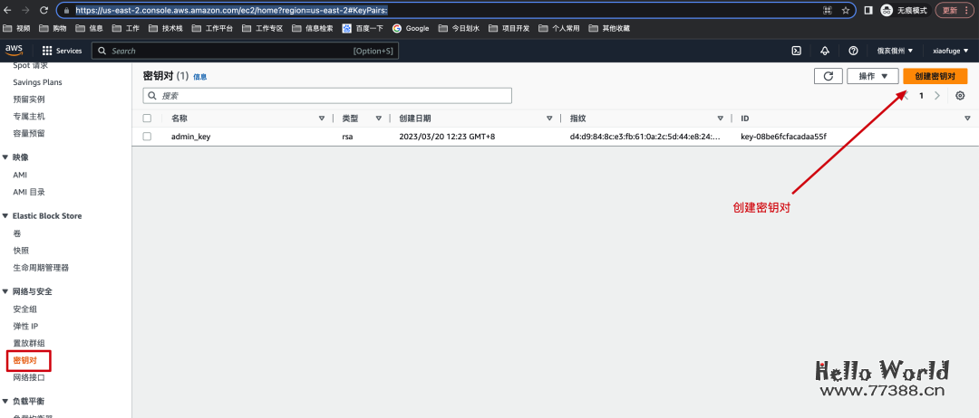The image size is (979, 418).
Task: Open 快照 in sidebar
Action: pos(21,251)
